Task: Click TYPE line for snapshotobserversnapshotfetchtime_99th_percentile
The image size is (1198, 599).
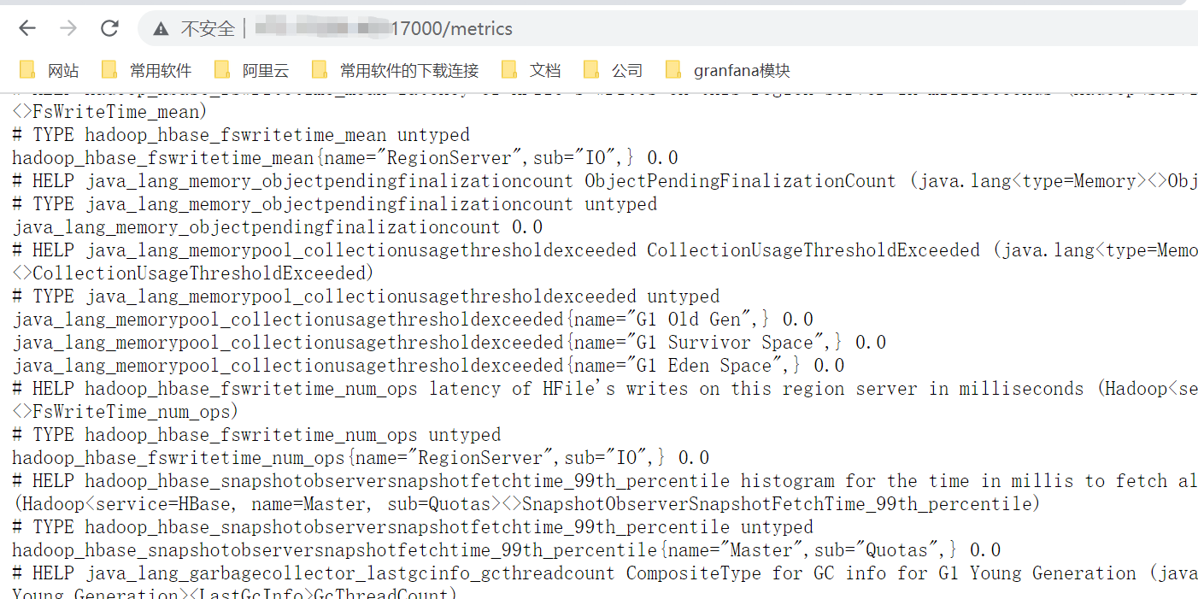Action: pyautogui.click(x=413, y=527)
